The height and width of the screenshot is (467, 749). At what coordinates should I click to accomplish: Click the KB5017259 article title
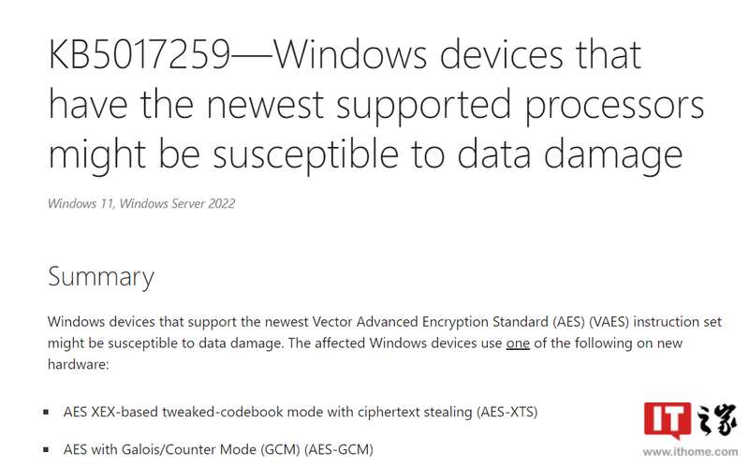pyautogui.click(x=376, y=105)
